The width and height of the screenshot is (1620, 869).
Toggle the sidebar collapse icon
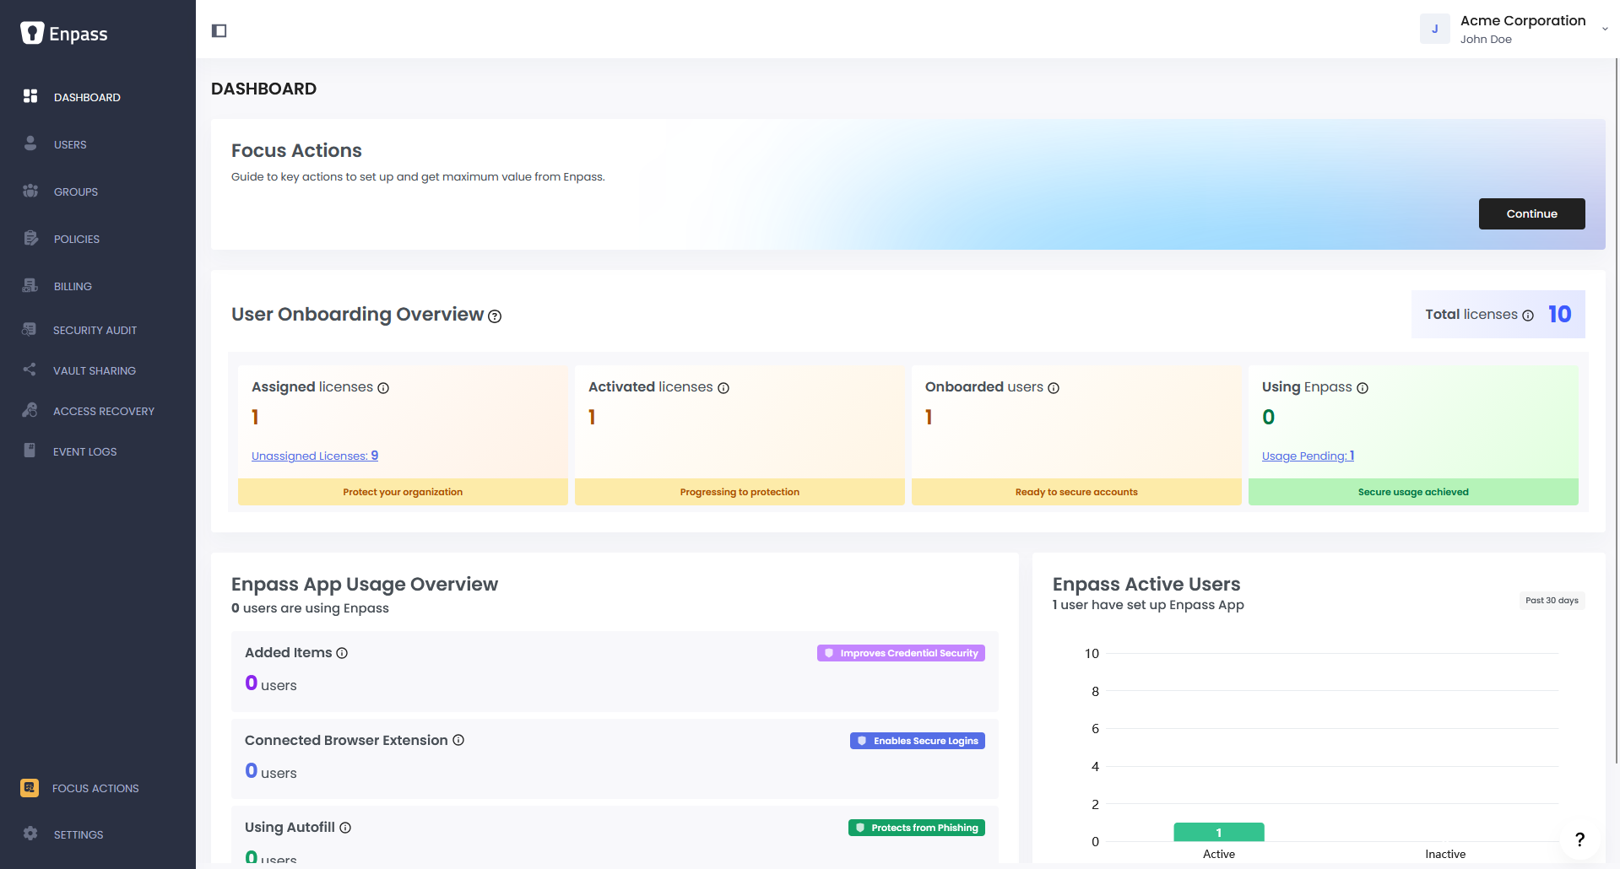pyautogui.click(x=219, y=31)
